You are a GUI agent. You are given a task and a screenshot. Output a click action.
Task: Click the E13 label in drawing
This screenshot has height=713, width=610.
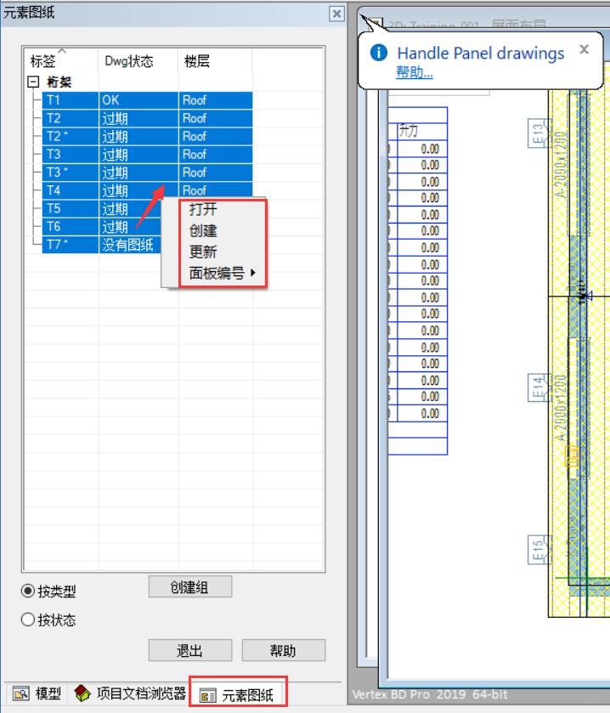(538, 133)
